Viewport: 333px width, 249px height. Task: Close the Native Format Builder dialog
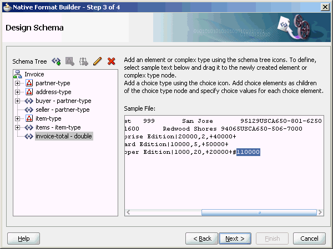click(325, 7)
